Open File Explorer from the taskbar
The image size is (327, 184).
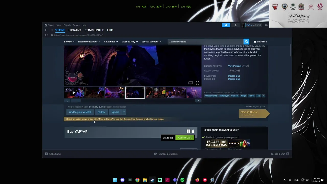pyautogui.click(x=145, y=180)
